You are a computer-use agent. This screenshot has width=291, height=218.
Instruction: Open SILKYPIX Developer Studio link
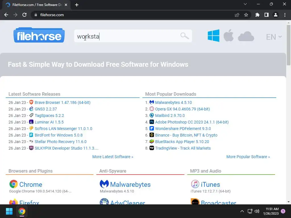point(66,148)
